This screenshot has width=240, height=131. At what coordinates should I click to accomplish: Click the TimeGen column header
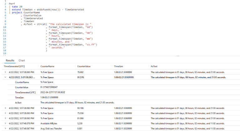pos(118,66)
